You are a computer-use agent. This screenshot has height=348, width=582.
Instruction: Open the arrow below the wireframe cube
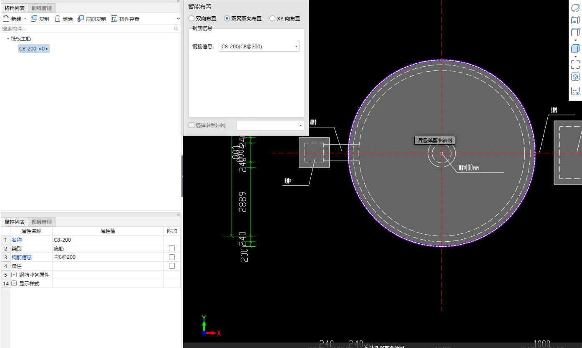[575, 40]
